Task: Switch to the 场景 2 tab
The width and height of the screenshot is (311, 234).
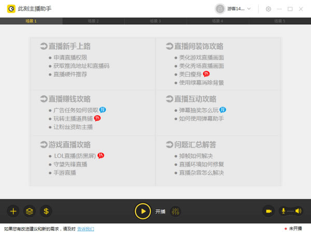Action: 93,21
